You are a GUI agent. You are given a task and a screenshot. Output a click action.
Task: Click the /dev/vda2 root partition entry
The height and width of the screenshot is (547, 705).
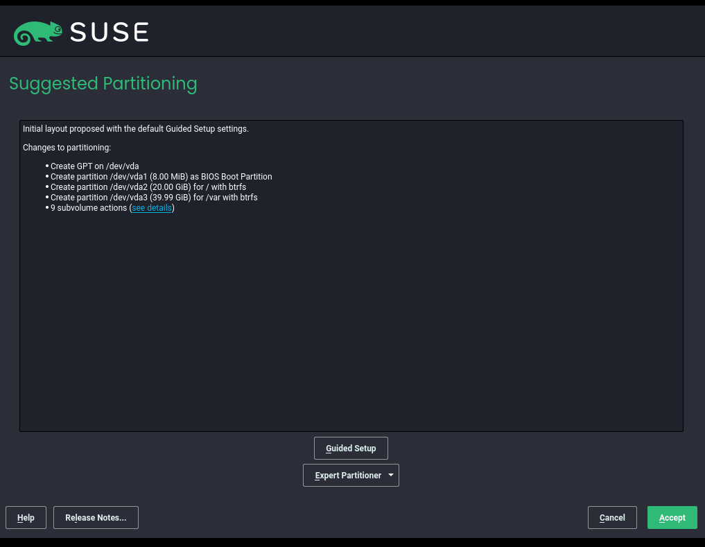(148, 186)
